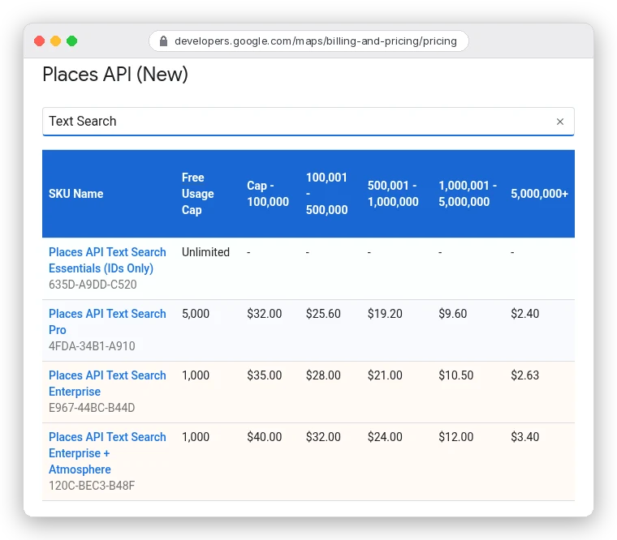Click 1,000 cap in Enterprise + Atmosphere row
617x540 pixels.
(x=196, y=437)
